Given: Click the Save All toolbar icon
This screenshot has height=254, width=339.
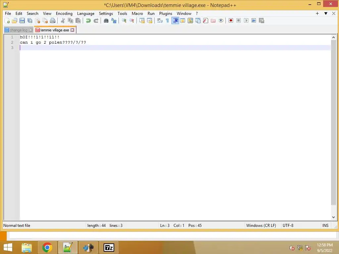Looking at the screenshot, I should [29, 21].
